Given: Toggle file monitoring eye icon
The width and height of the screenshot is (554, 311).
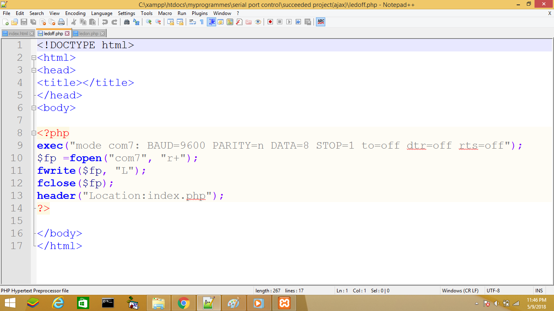Looking at the screenshot, I should click(258, 22).
